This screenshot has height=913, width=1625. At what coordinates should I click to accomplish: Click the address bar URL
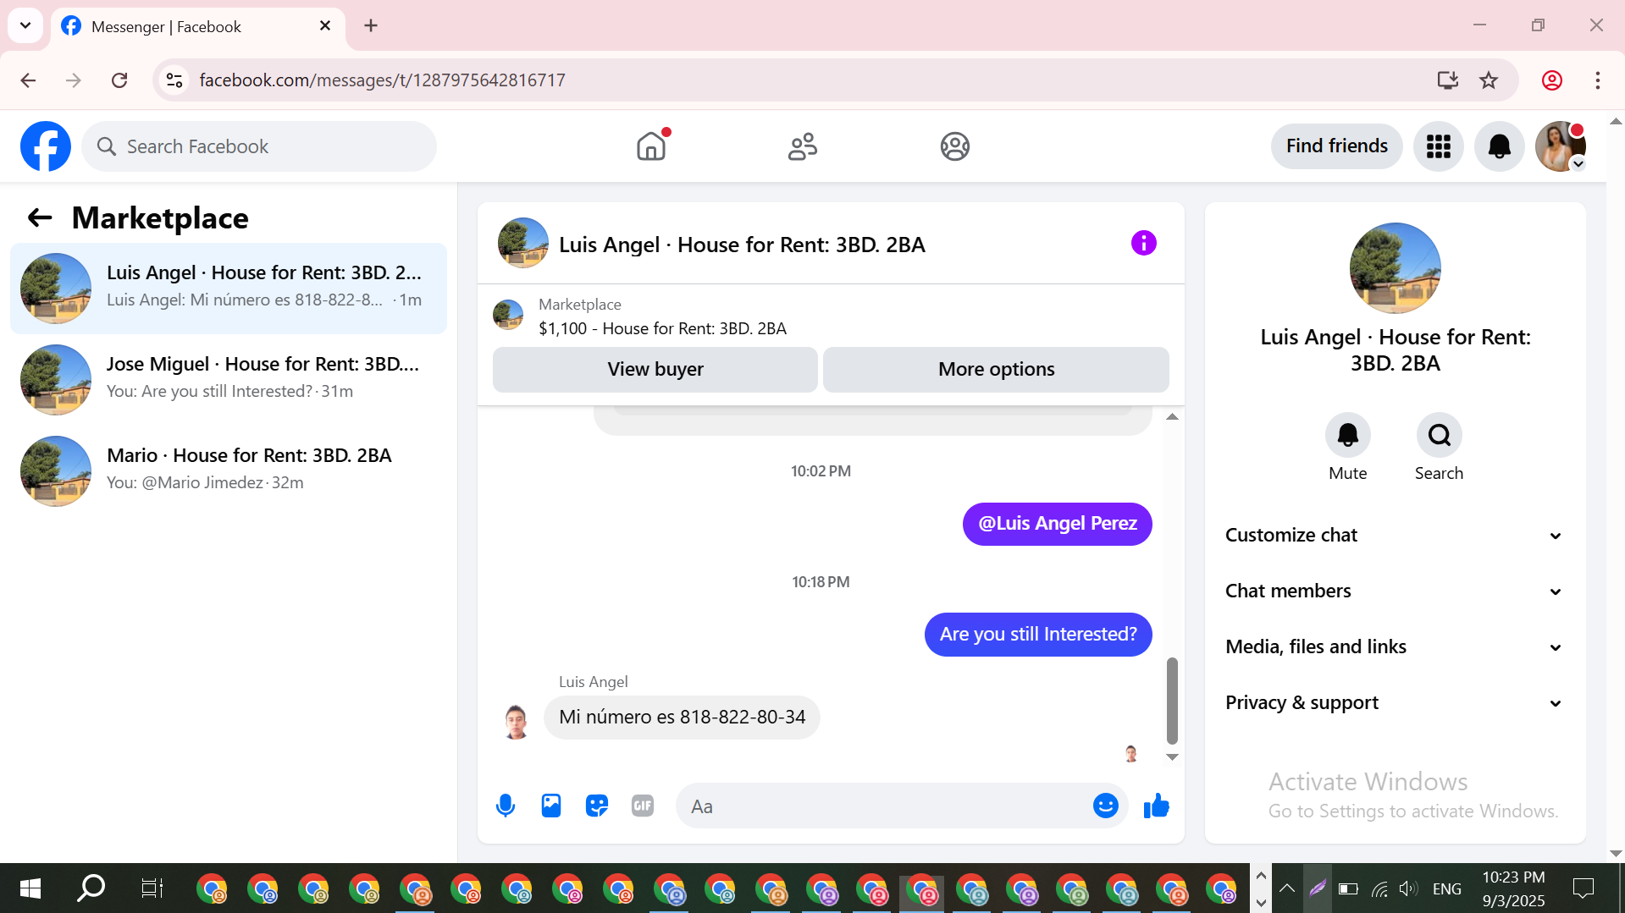click(x=383, y=80)
